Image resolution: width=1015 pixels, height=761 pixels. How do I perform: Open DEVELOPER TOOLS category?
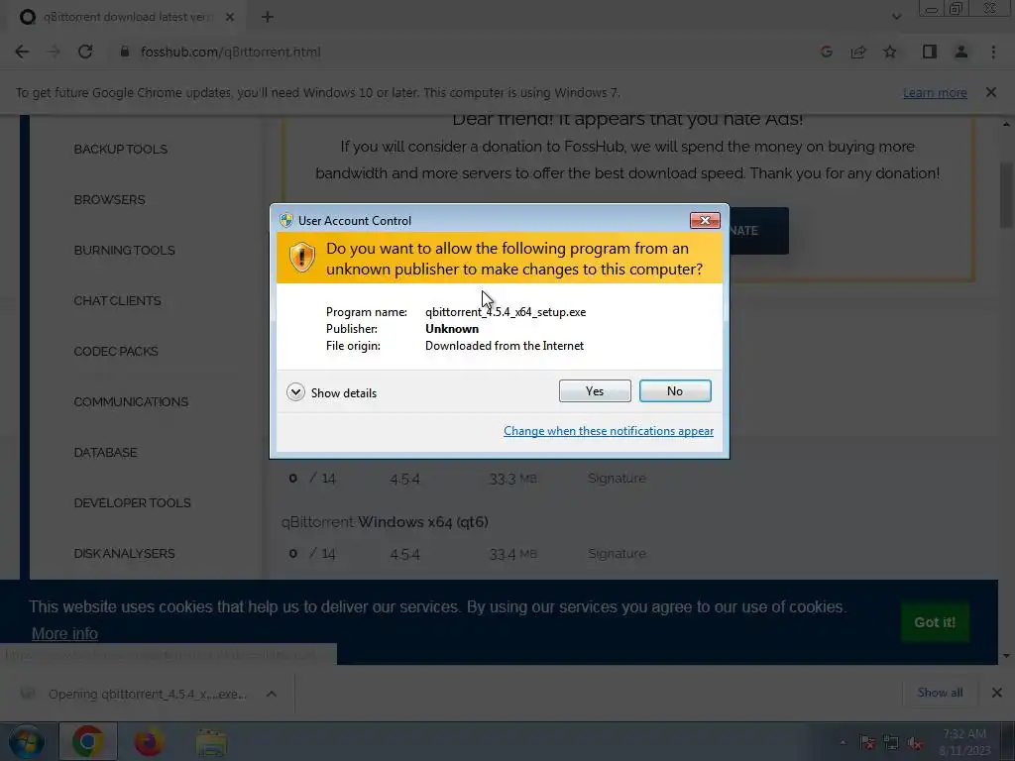pos(132,502)
